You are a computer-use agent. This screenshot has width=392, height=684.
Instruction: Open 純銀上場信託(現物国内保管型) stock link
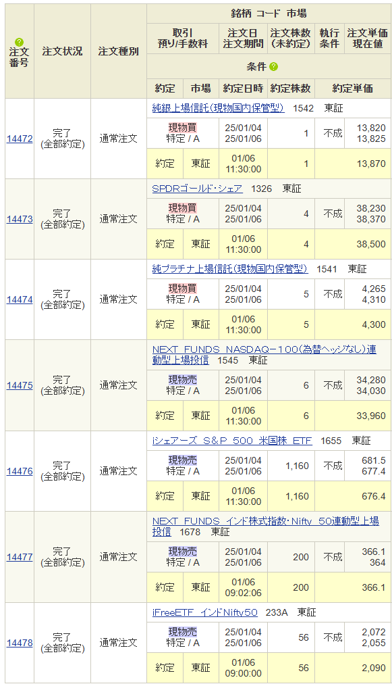pos(218,107)
